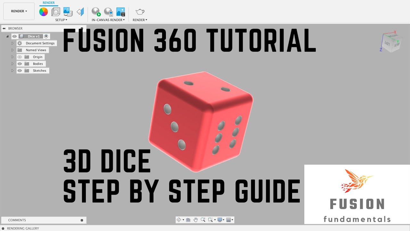Click the Sketches tree label
Viewport: 410px width, 231px height.
pyautogui.click(x=39, y=71)
